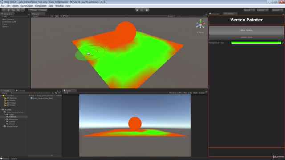Image resolution: width=285 pixels, height=160 pixels.
Task: Open the Account dropdown
Action: tap(277, 10)
